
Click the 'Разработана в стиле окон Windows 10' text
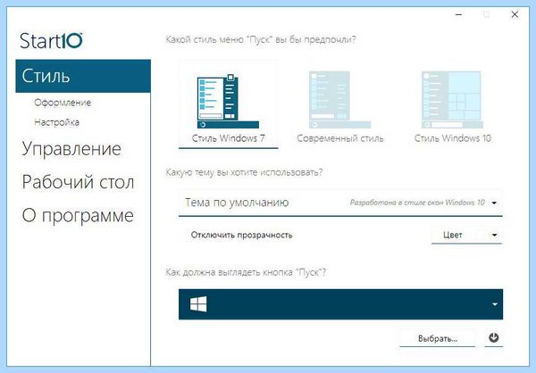pyautogui.click(x=417, y=203)
